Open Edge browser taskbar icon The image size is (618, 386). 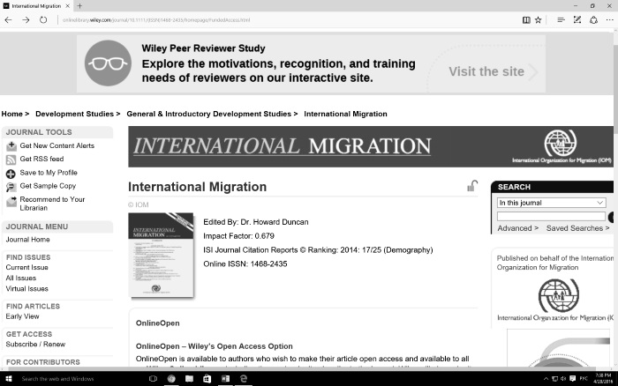click(x=244, y=379)
